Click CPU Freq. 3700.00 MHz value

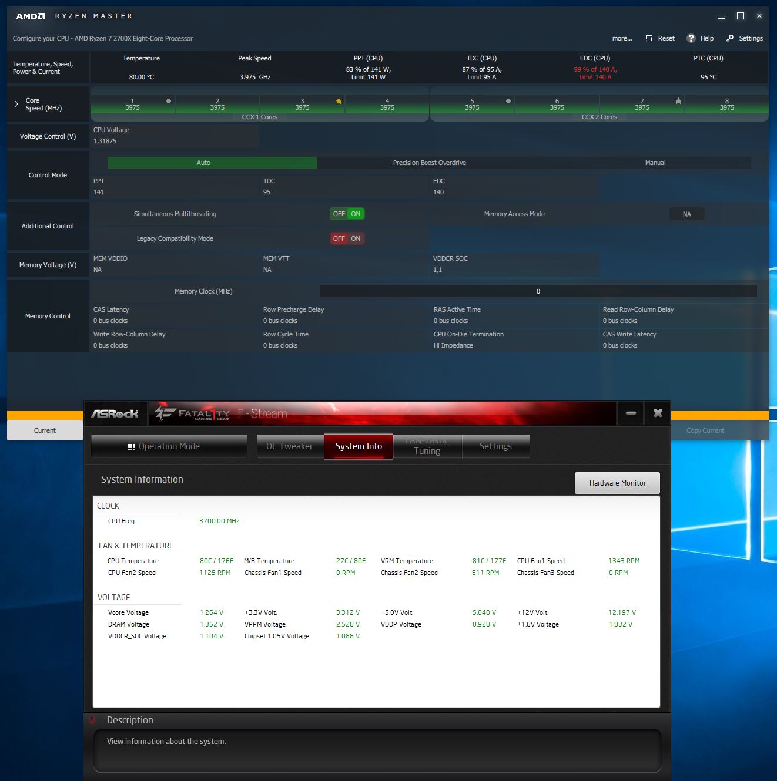[219, 521]
